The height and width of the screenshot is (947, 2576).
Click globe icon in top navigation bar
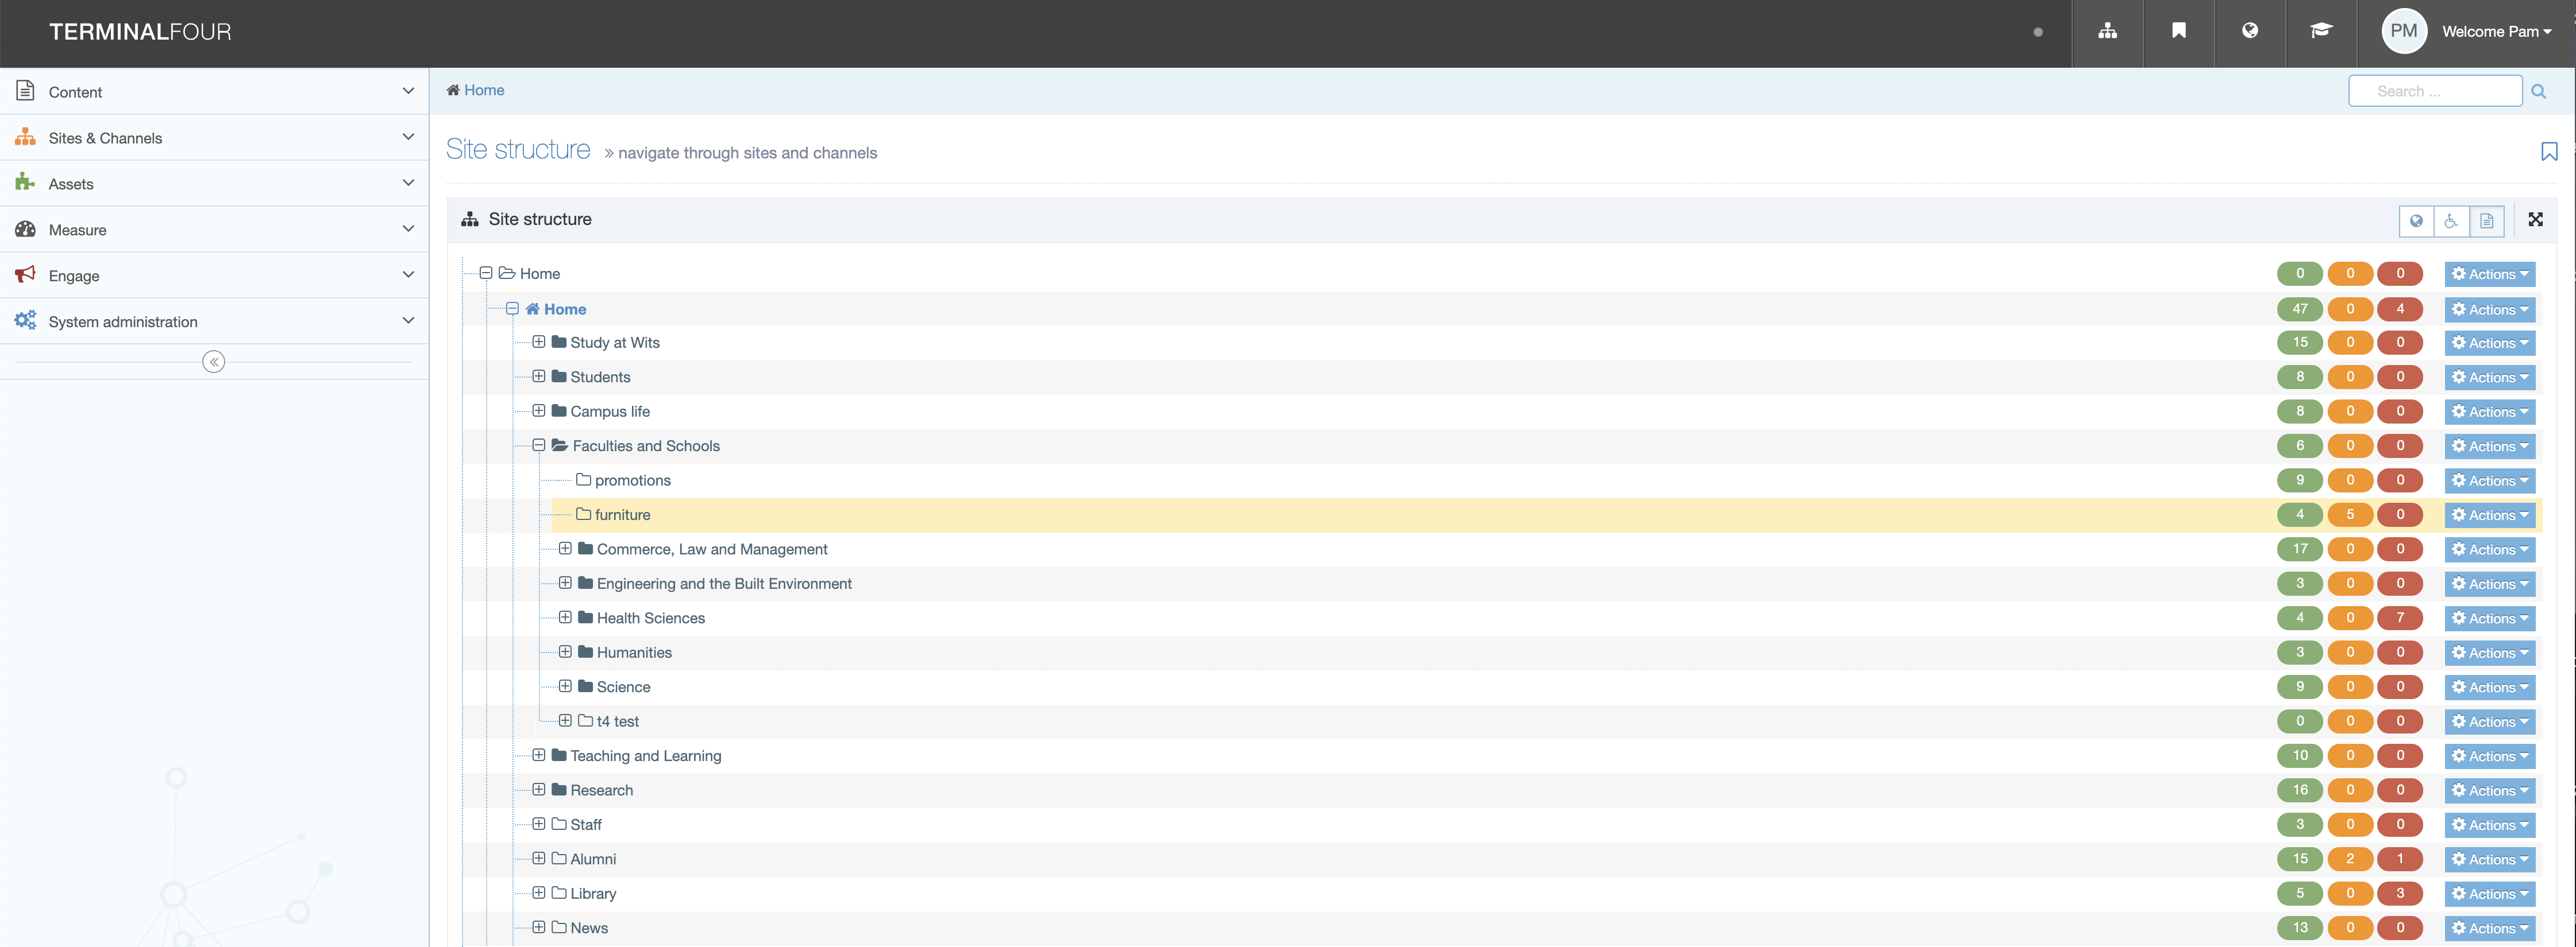(x=2249, y=31)
